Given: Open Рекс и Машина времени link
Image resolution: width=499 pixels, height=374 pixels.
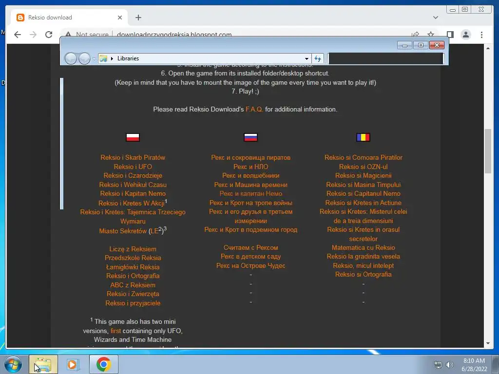Looking at the screenshot, I should click(251, 185).
